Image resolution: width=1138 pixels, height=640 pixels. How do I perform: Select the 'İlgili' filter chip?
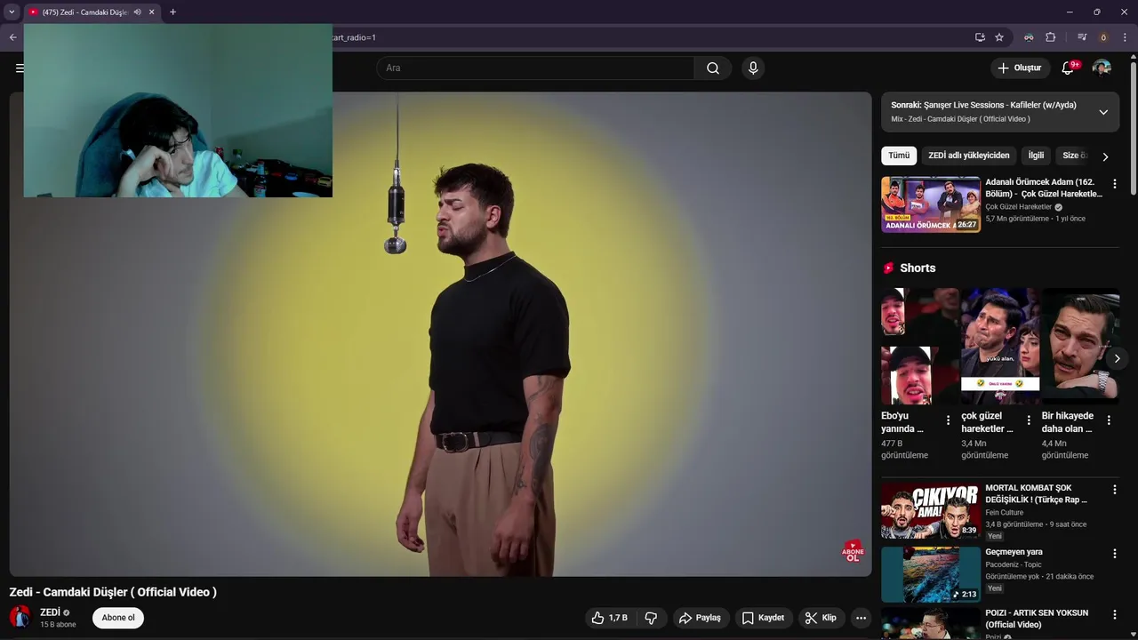pyautogui.click(x=1036, y=156)
